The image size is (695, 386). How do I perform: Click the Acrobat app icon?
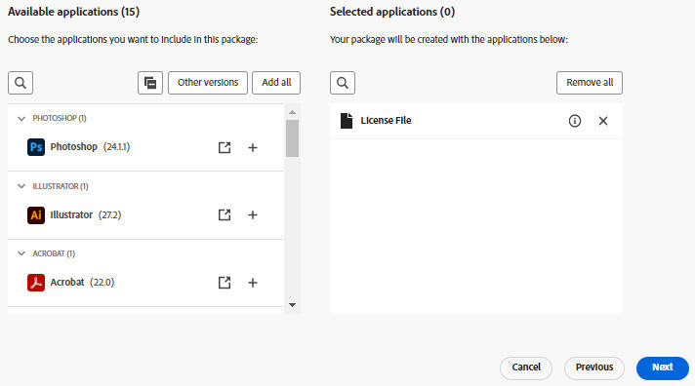click(x=36, y=283)
